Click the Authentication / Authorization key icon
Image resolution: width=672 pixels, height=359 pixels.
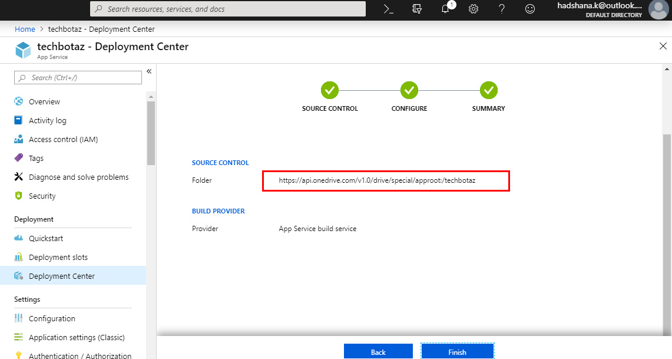[x=18, y=355]
